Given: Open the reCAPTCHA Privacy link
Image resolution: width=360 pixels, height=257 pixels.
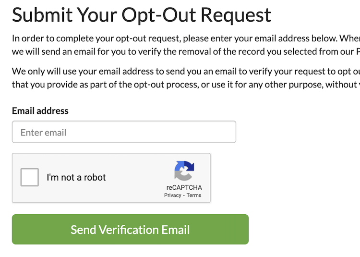Looking at the screenshot, I should pyautogui.click(x=173, y=195).
